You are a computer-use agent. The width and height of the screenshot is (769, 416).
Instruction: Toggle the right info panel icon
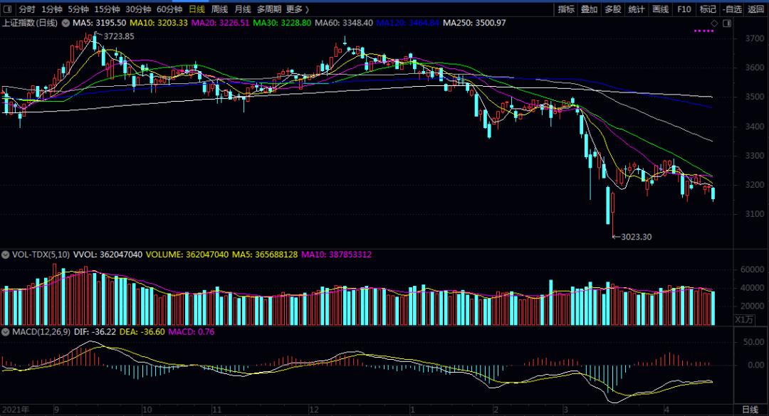[727, 23]
